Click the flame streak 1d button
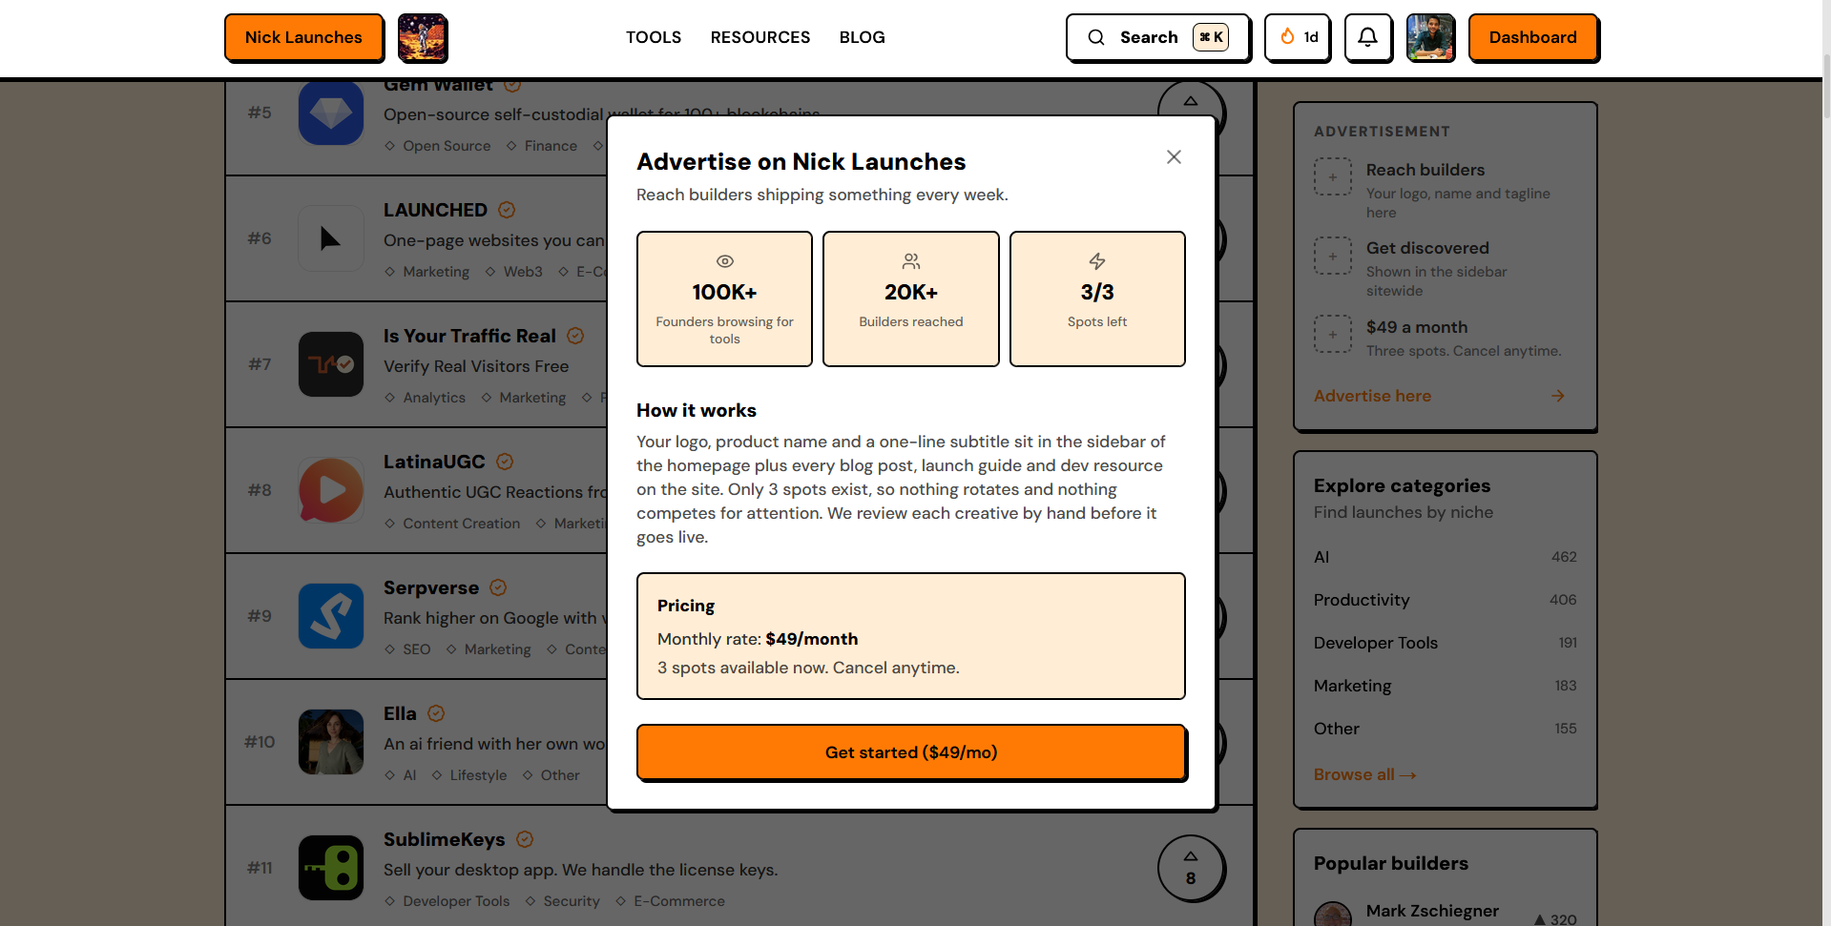The height and width of the screenshot is (926, 1831). [x=1298, y=37]
